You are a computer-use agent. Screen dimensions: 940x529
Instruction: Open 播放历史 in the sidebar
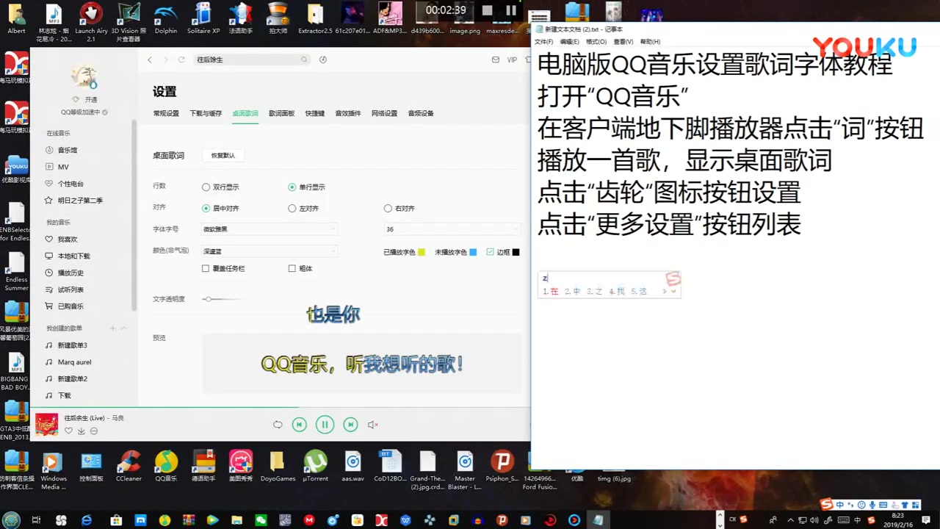[70, 273]
